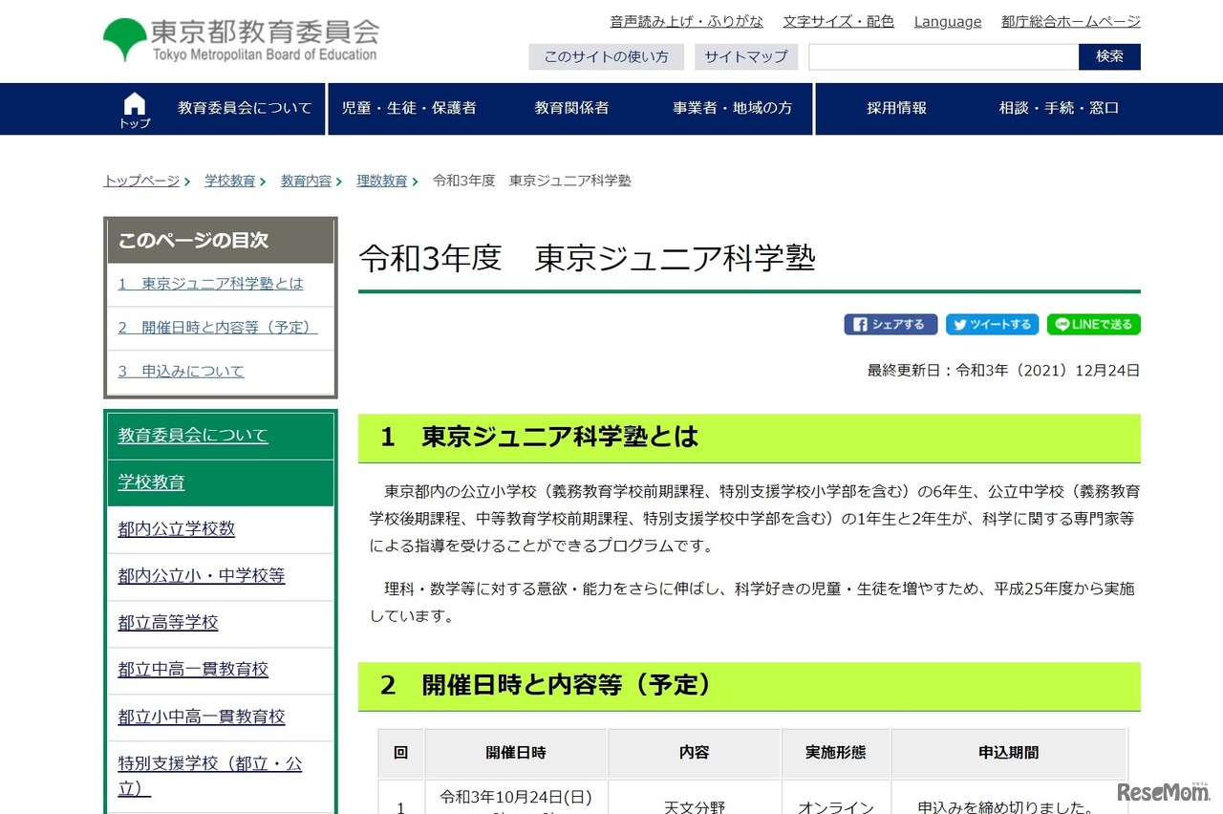Open 文字サイズ・配色 settings link
Image resolution: width=1223 pixels, height=814 pixels.
click(x=838, y=21)
